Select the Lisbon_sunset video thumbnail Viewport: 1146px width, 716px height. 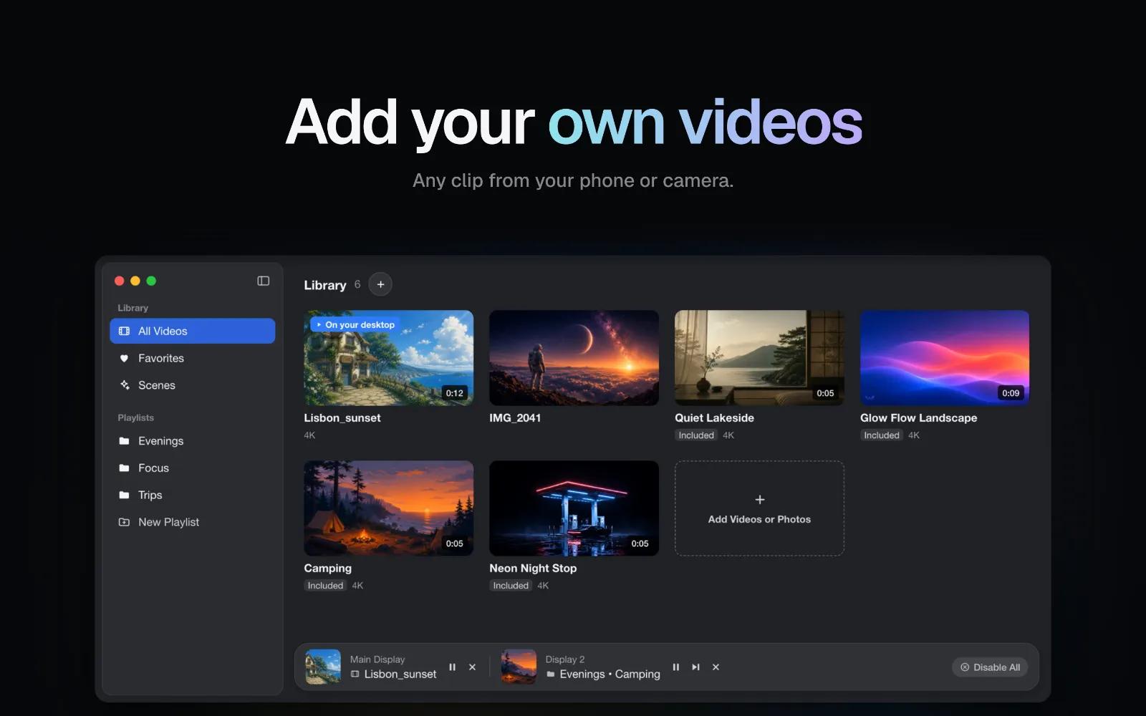tap(388, 358)
